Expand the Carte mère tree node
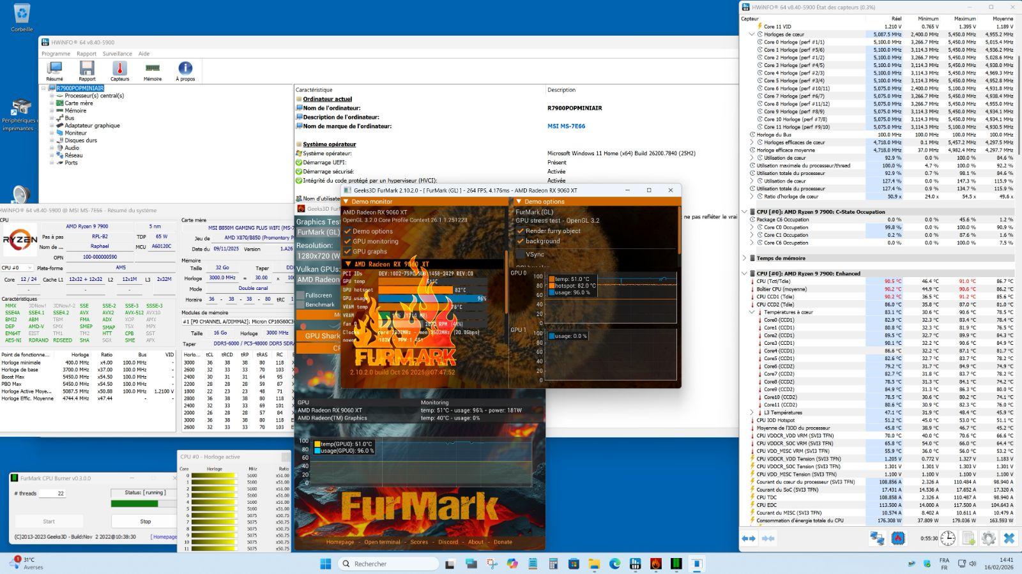The image size is (1022, 574). (x=52, y=103)
